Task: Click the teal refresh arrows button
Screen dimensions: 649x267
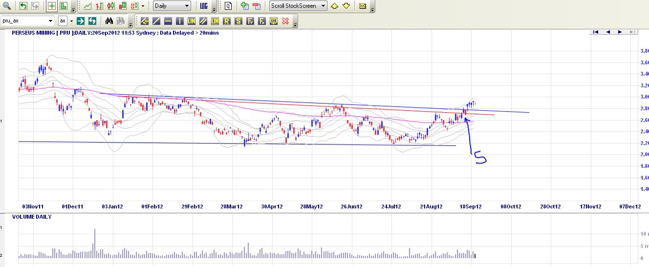Action: pos(92,21)
